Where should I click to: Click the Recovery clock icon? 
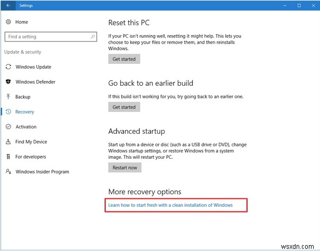(x=8, y=112)
